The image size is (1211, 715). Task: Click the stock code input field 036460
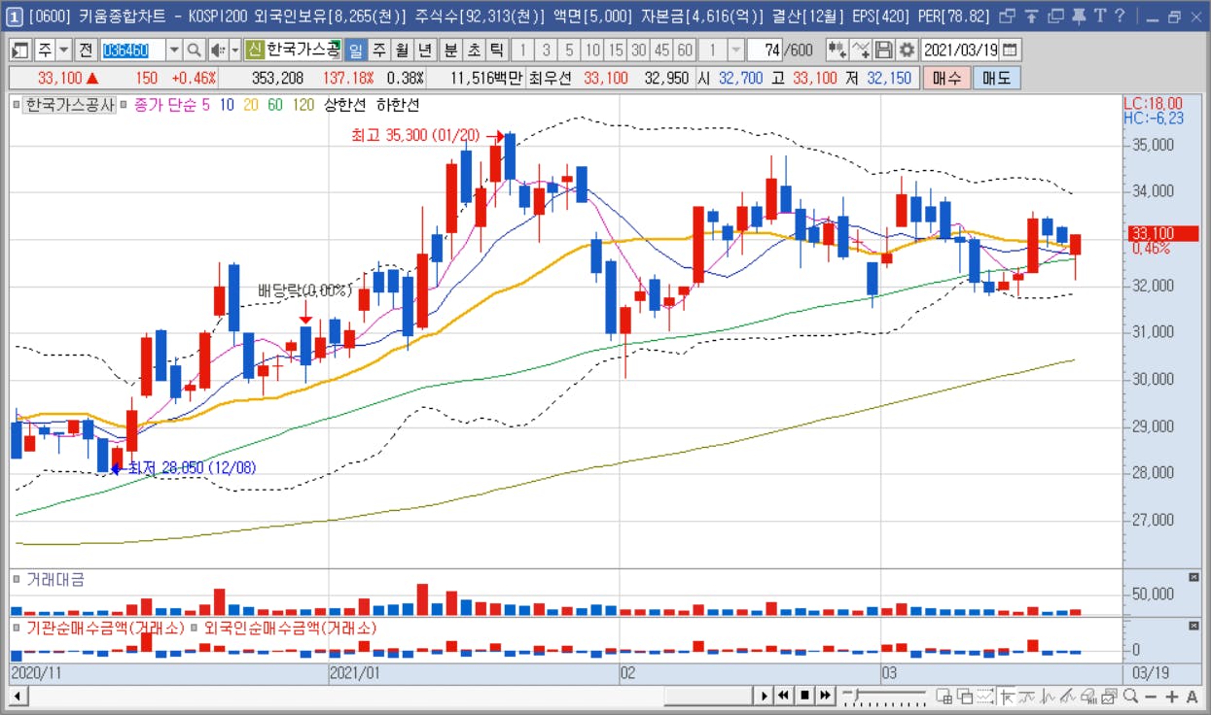[x=132, y=50]
